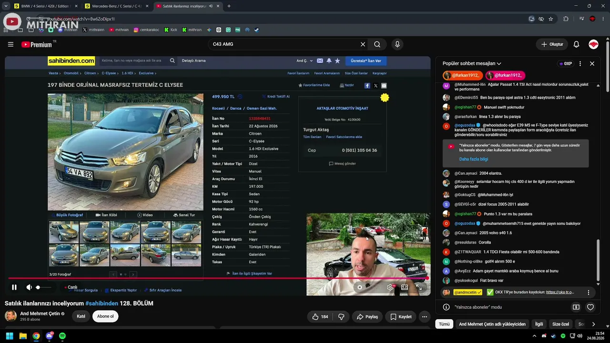The width and height of the screenshot is (610, 343).
Task: Pause the live video
Action: [x=14, y=287]
